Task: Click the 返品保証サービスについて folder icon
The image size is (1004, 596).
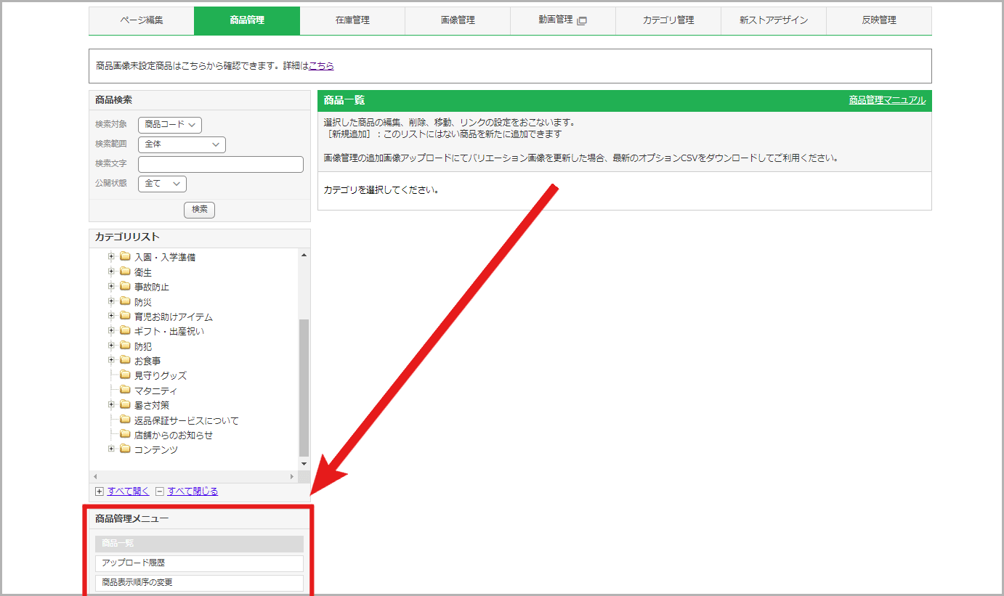Action: [x=125, y=420]
